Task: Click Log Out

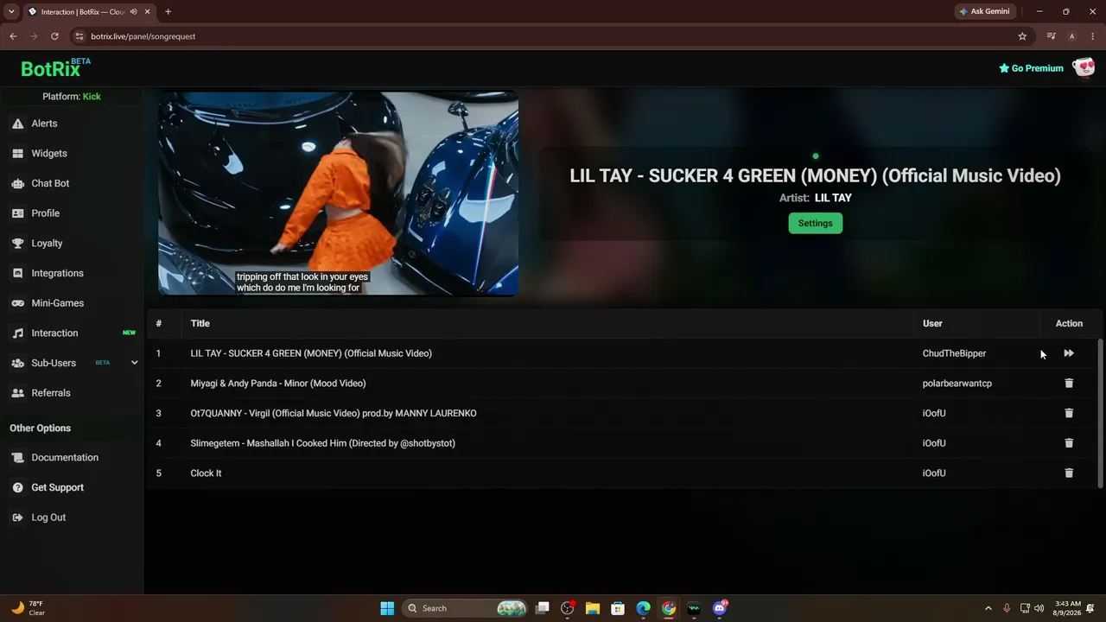Action: tap(48, 517)
